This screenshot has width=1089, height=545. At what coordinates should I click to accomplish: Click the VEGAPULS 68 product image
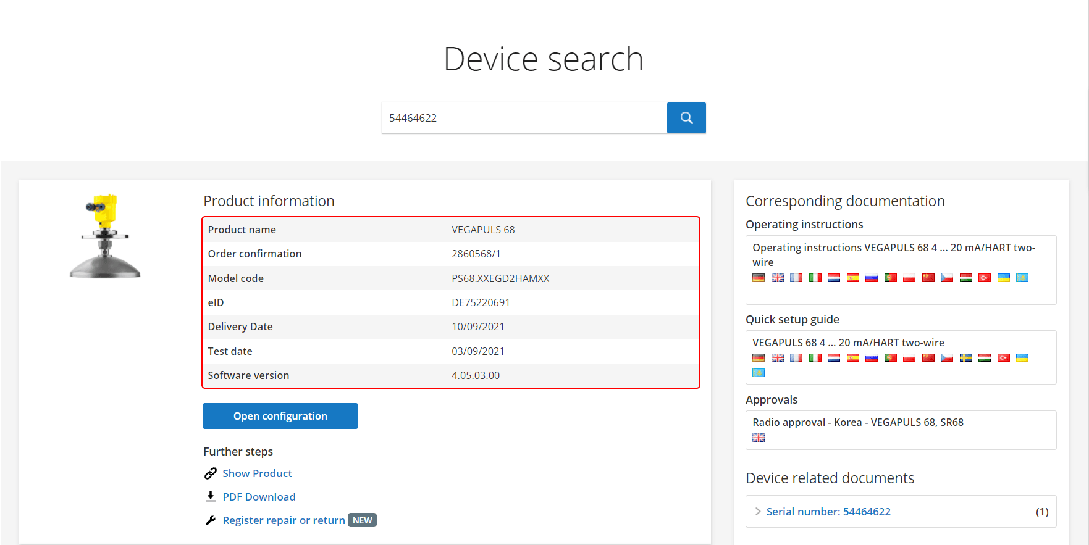pos(105,236)
